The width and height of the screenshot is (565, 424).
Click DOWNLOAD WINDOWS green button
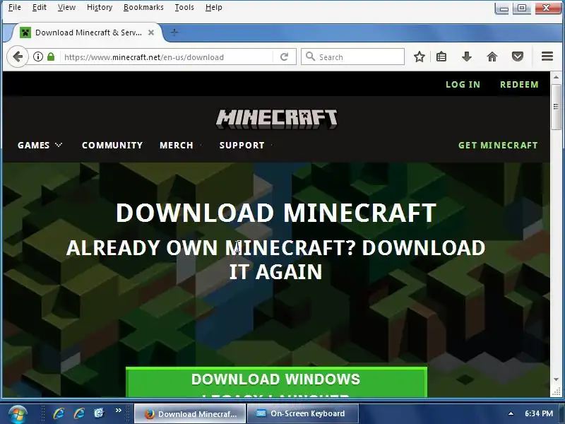click(x=276, y=382)
